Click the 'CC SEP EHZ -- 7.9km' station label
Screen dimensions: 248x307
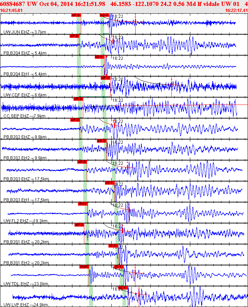click(x=24, y=116)
